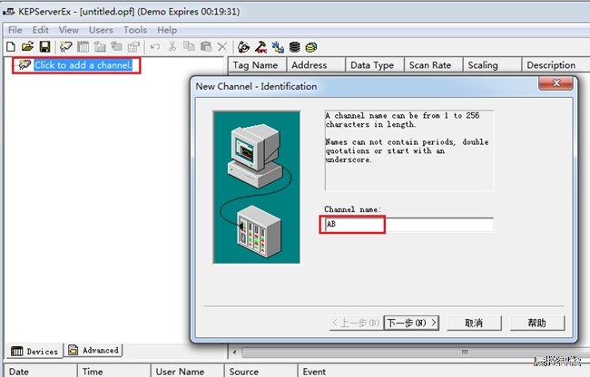Screen dimensions: 590x377
Task: Click the yellow database stack toolbar icon
Action: pos(311,46)
